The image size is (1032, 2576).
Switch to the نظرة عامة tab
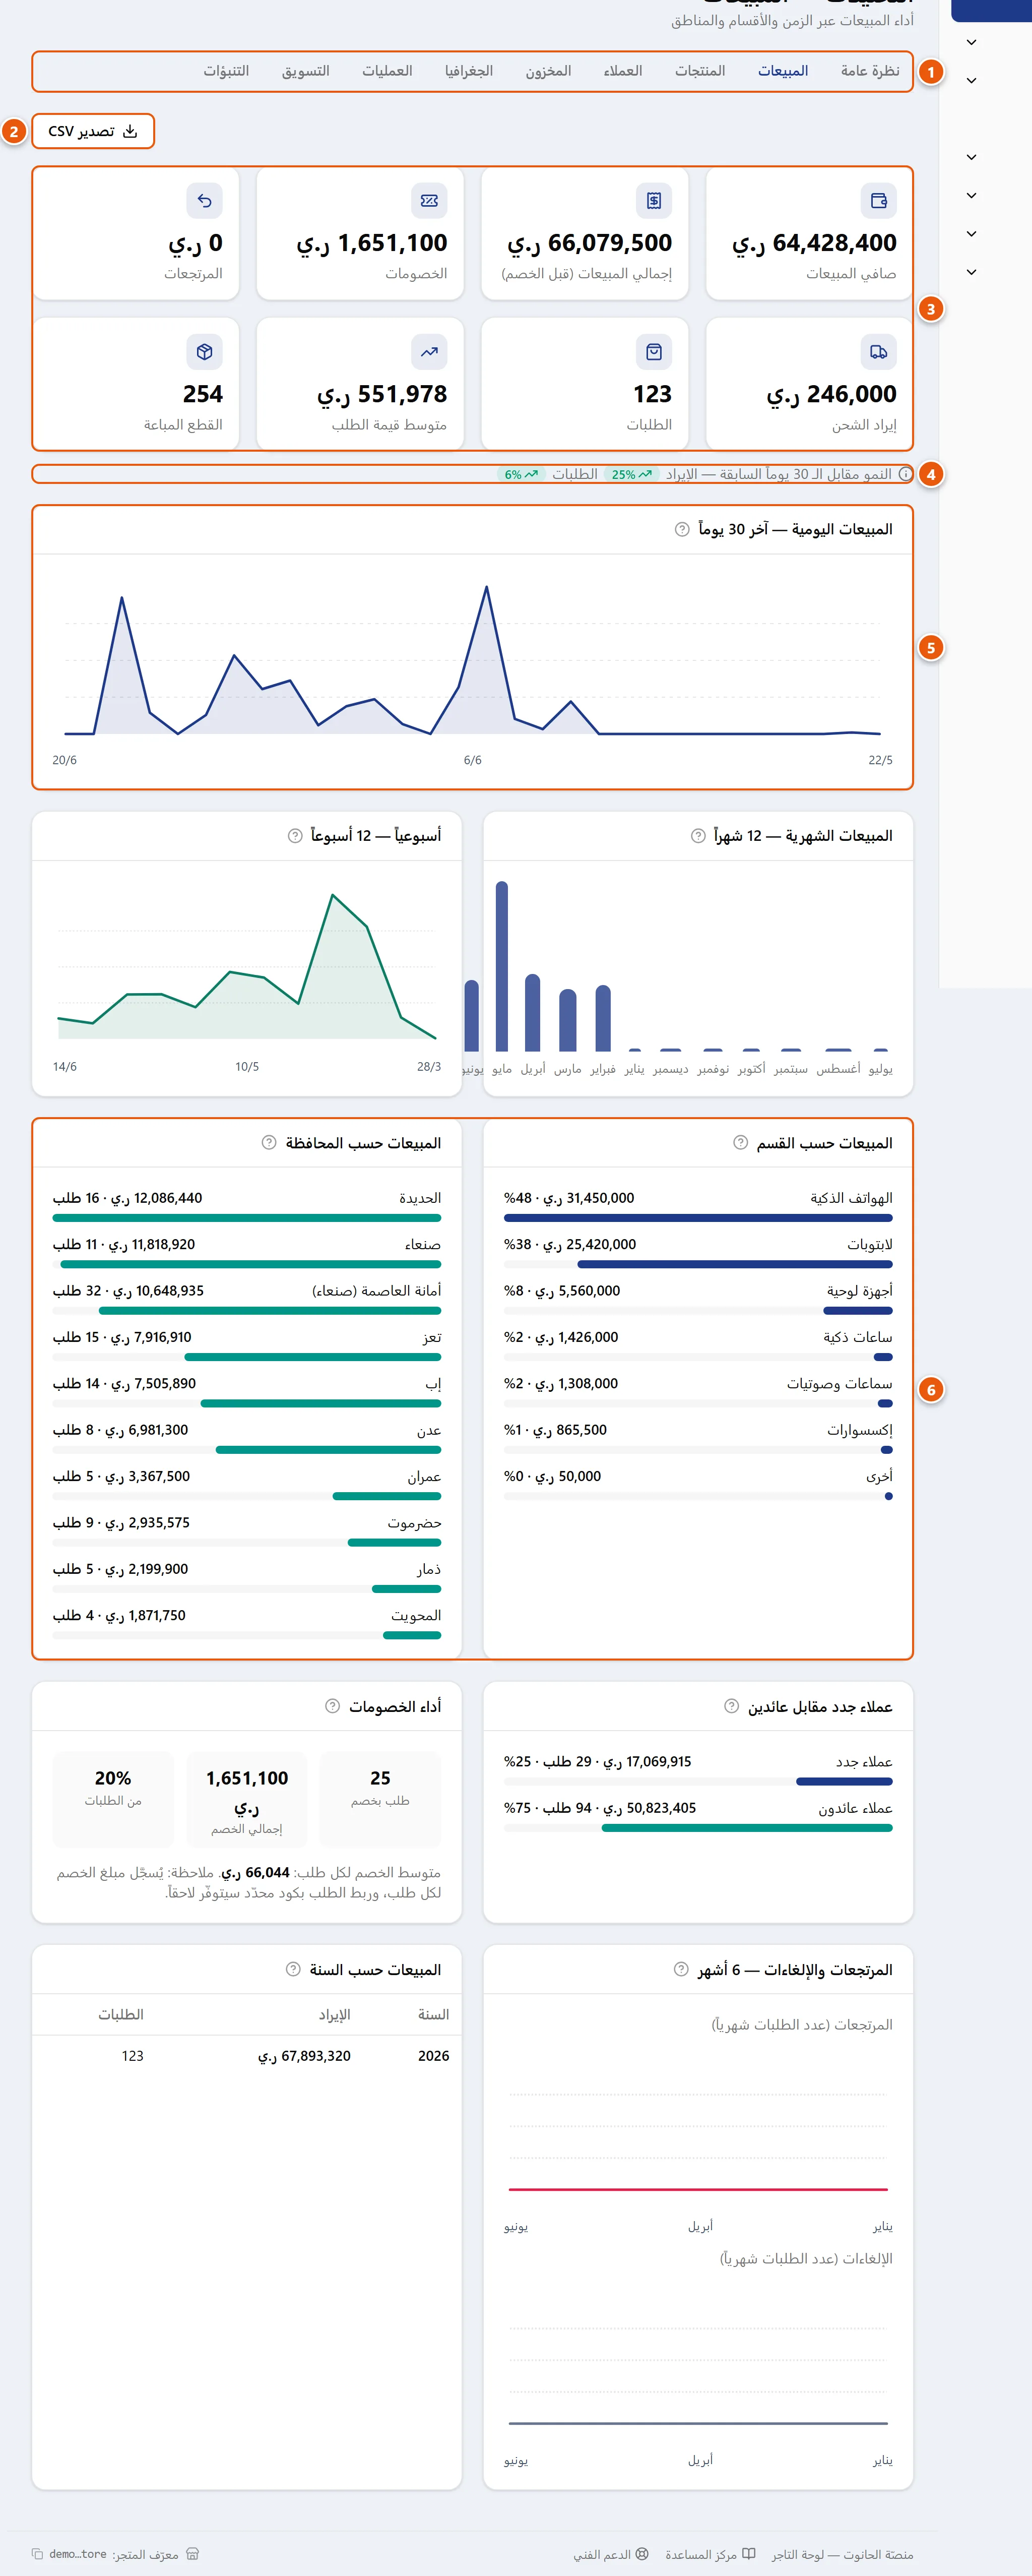tap(869, 71)
